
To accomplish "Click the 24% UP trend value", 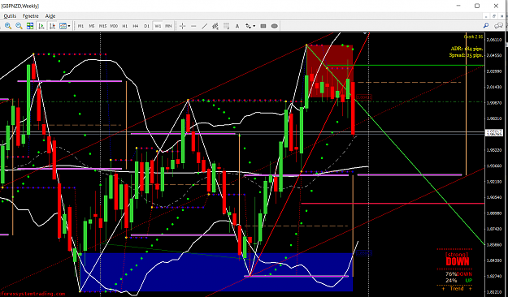I will click(458, 280).
